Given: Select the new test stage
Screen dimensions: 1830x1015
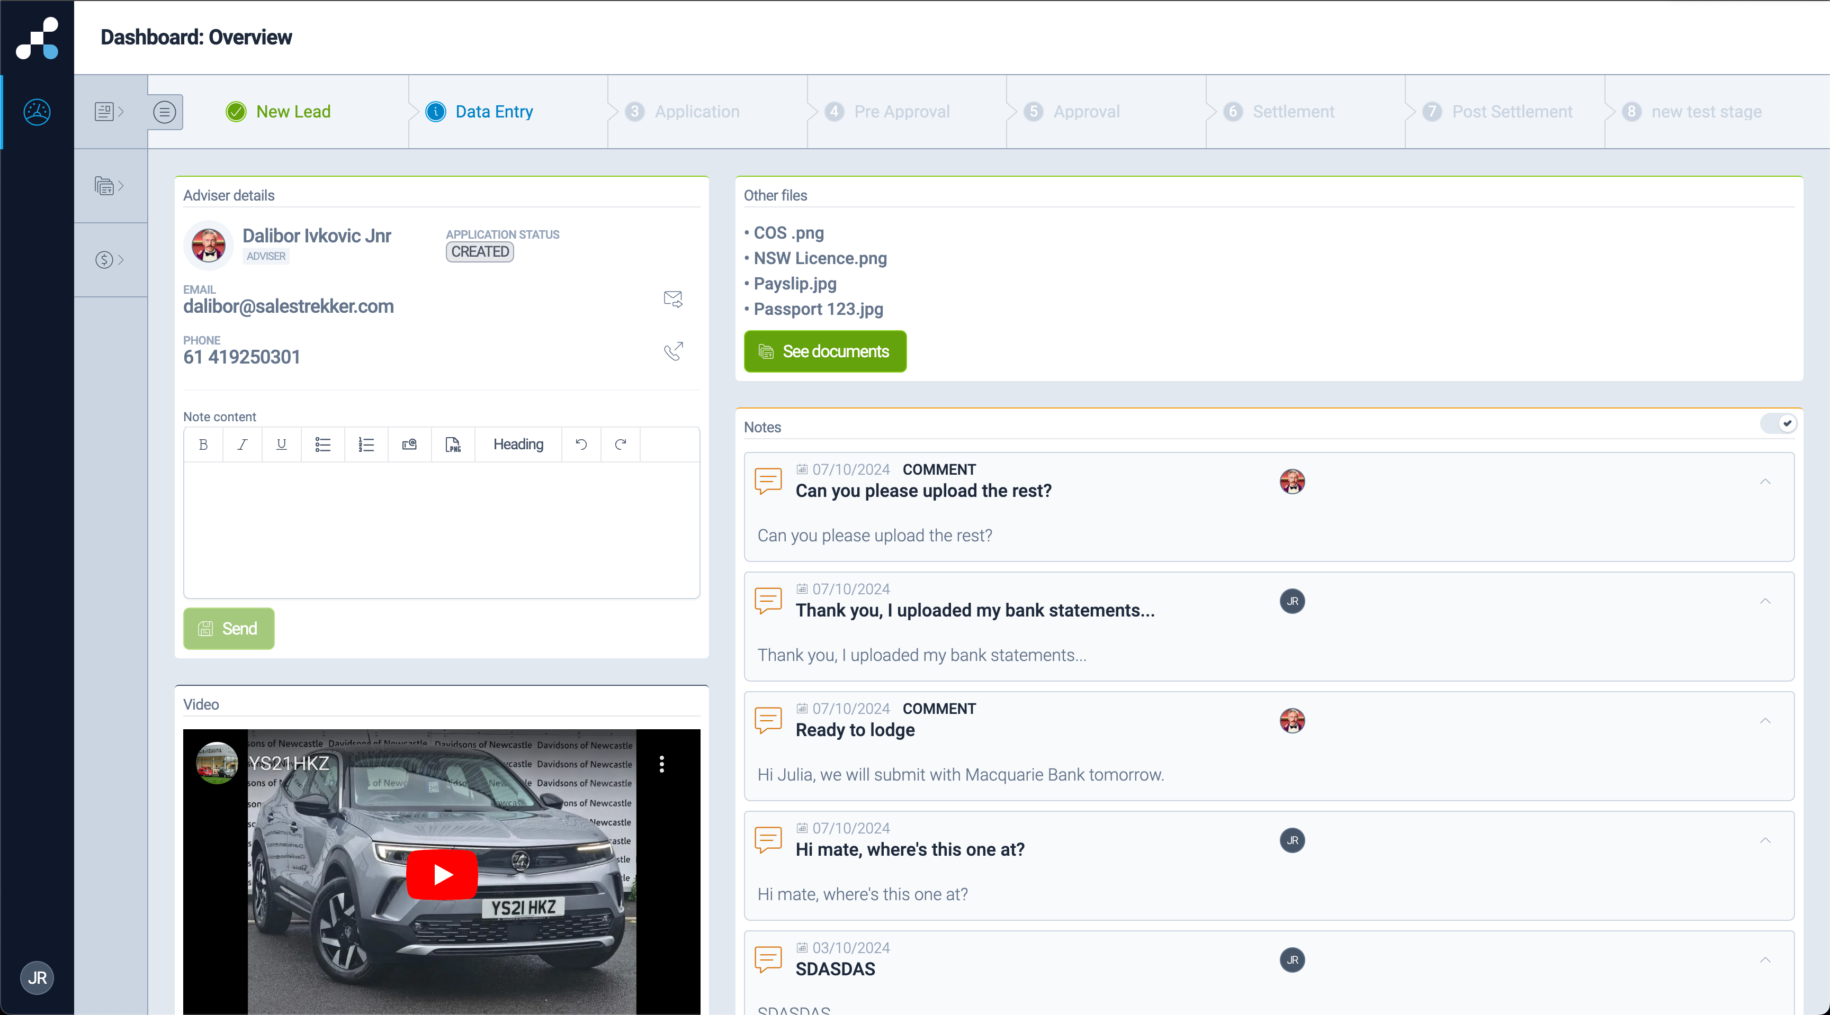Looking at the screenshot, I should coord(1693,112).
